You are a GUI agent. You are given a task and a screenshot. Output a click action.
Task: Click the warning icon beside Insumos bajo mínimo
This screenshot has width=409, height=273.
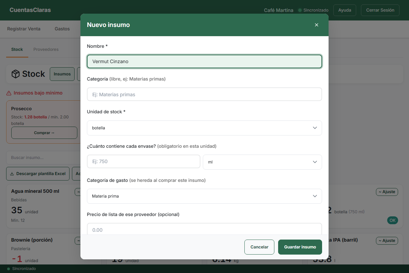[x=9, y=93]
